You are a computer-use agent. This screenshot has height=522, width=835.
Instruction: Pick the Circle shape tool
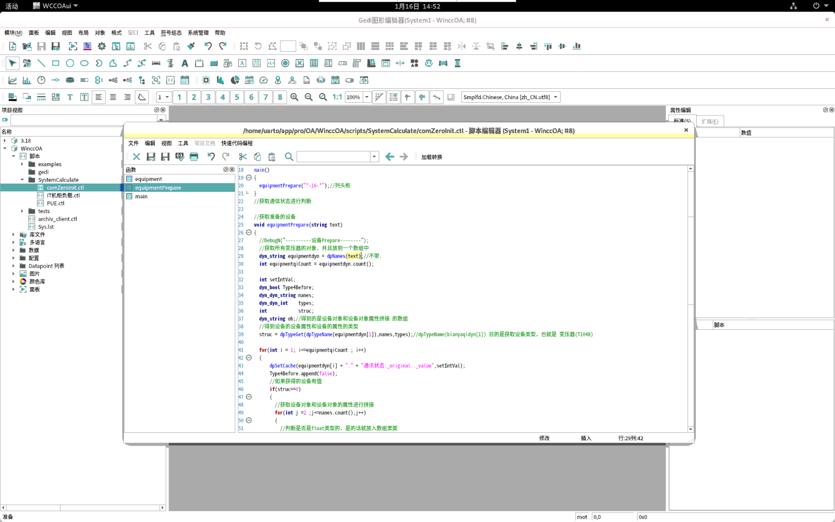[x=70, y=63]
